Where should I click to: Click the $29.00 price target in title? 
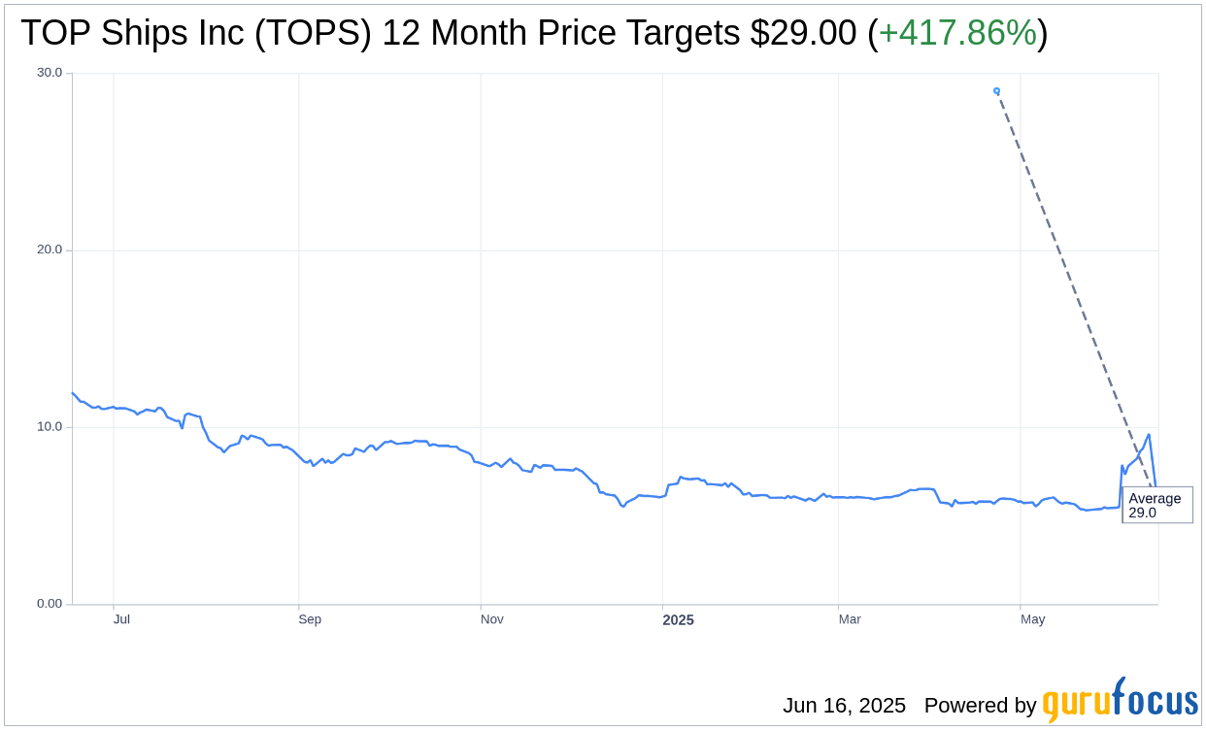803,34
